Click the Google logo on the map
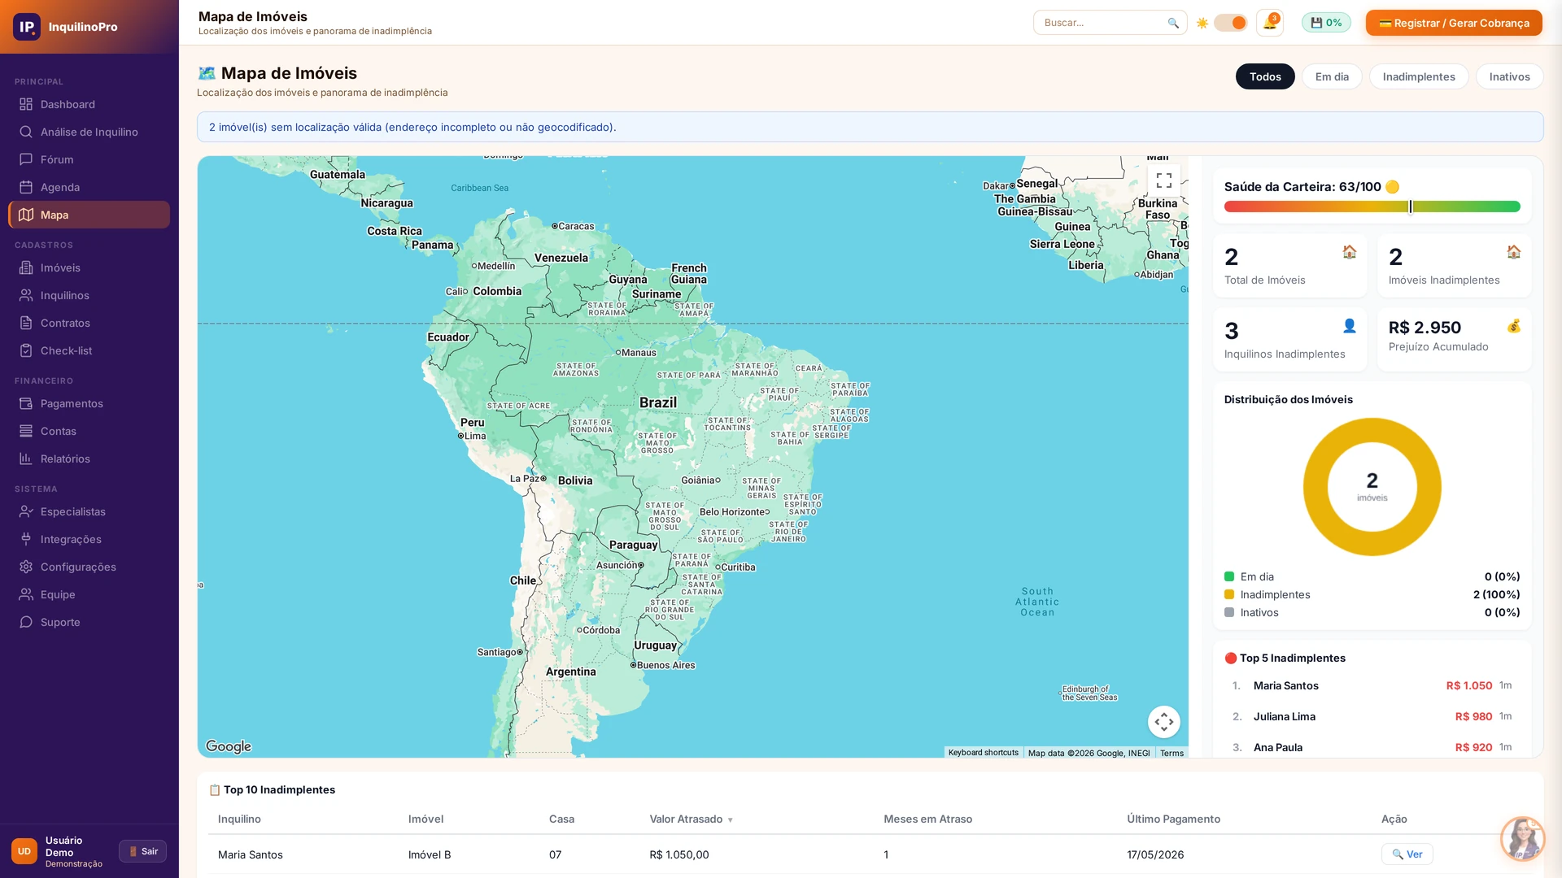Screen dimensions: 1562x878 pyautogui.click(x=229, y=746)
